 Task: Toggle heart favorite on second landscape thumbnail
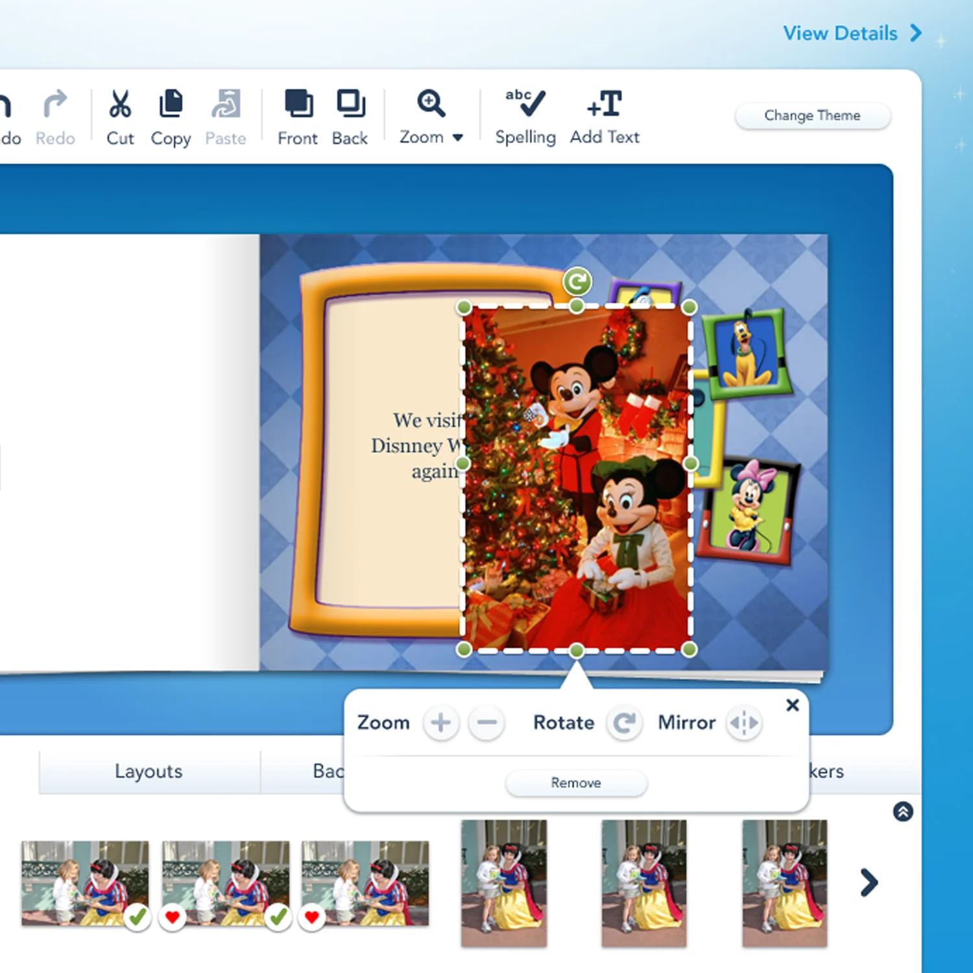pos(173,917)
